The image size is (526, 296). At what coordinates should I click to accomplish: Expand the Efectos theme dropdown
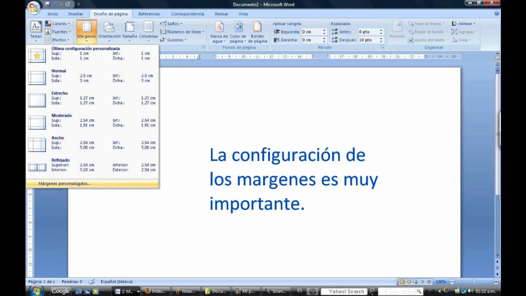point(57,40)
